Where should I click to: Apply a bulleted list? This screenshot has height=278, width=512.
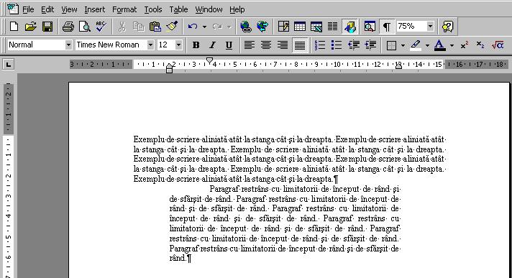[337, 45]
